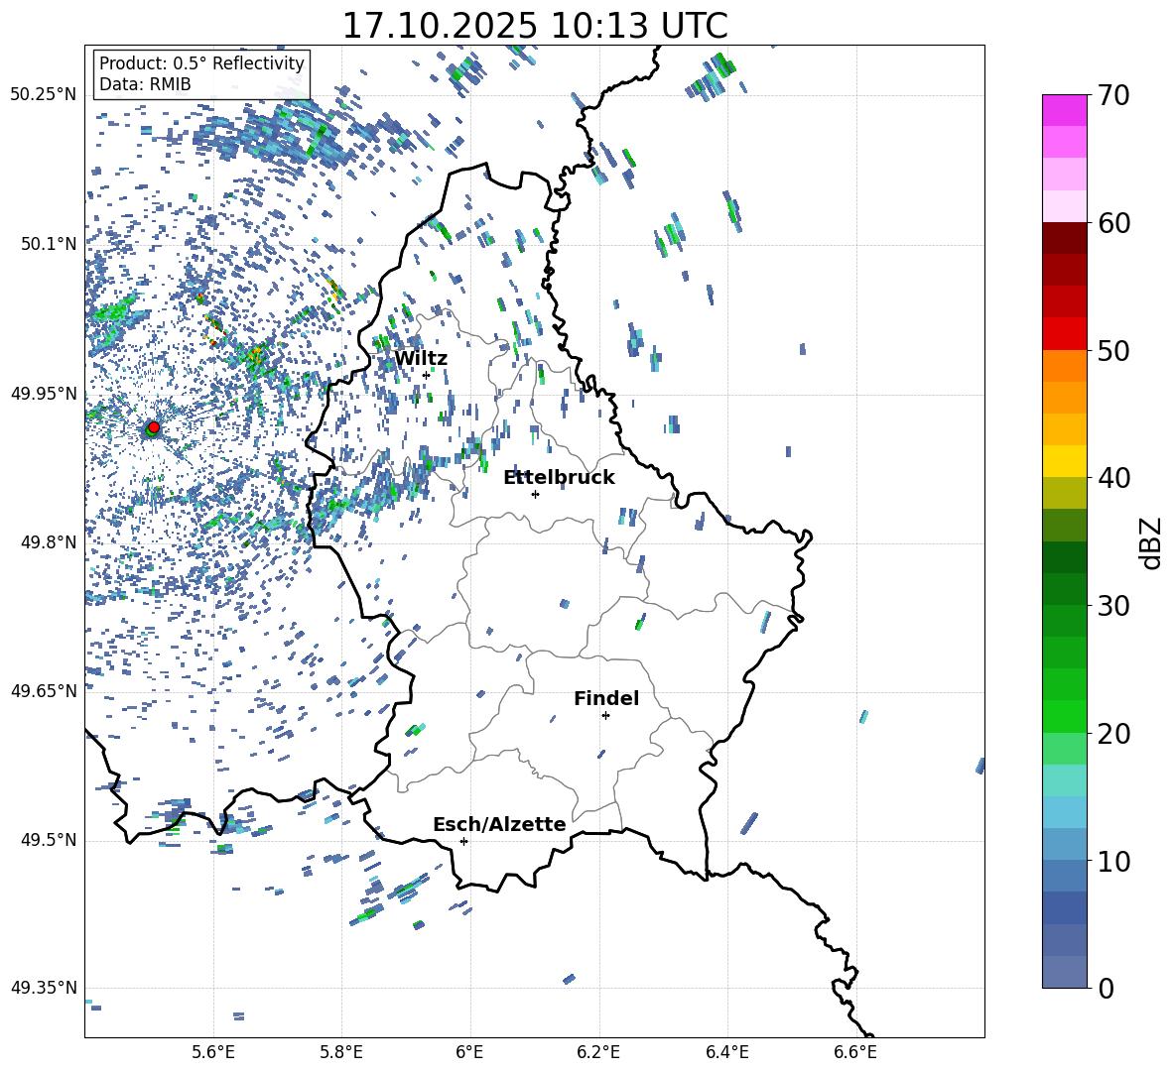Screen dimensions: 1175x1072
Task: Click the 49.35°N latitude tick label
Action: click(x=43, y=988)
